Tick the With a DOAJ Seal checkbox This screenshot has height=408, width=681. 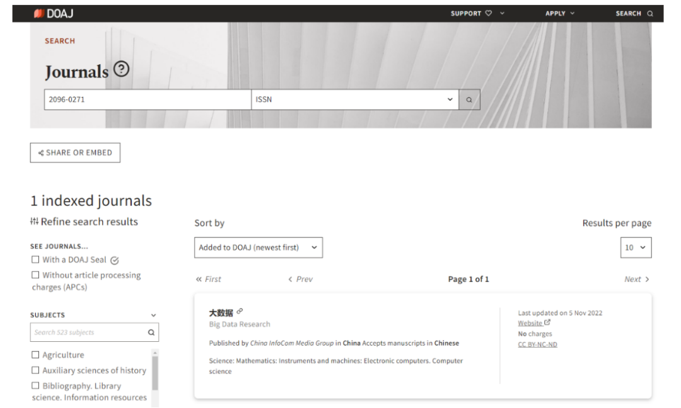click(35, 259)
